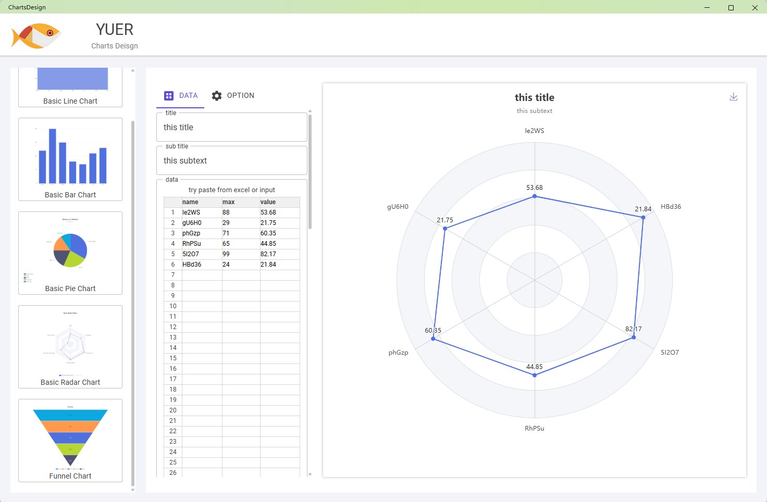This screenshot has width=767, height=502.
Task: Select the Funnel Chart thumbnail
Action: tap(70, 441)
